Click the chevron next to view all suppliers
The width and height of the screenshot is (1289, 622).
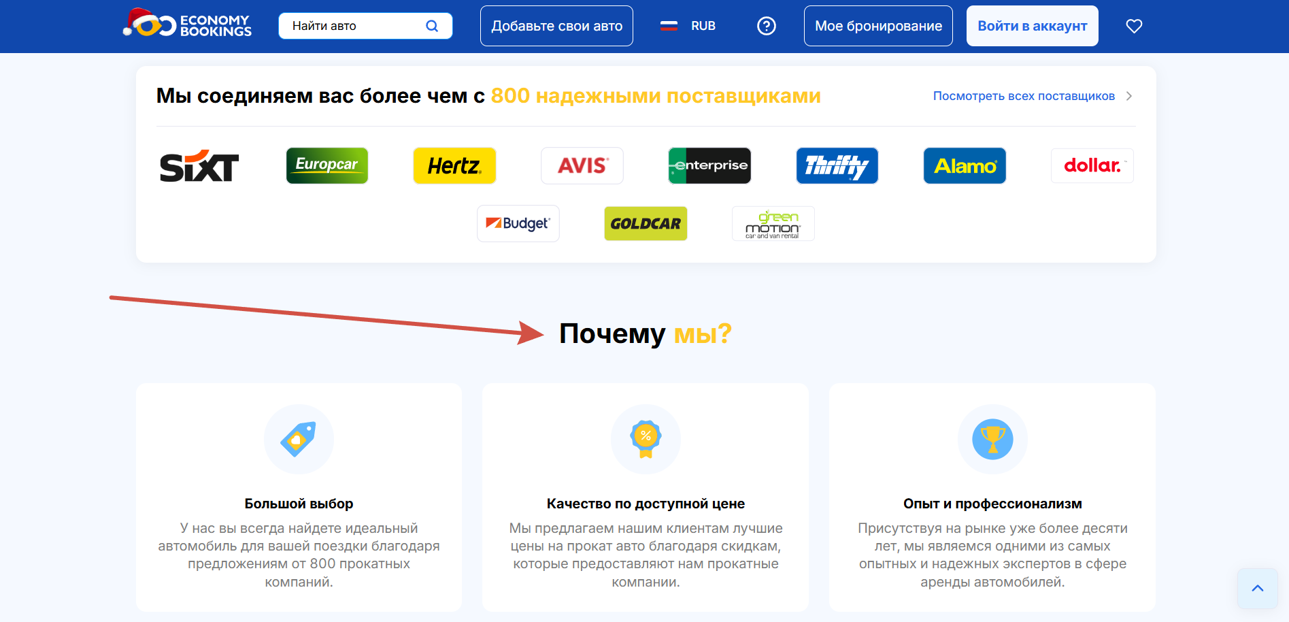pyautogui.click(x=1129, y=96)
